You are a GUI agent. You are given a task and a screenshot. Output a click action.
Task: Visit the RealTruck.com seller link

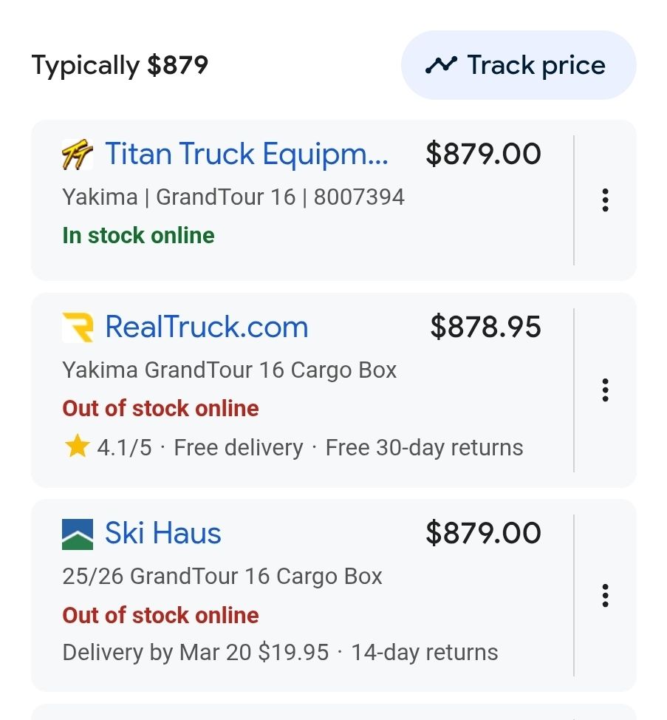pos(206,327)
